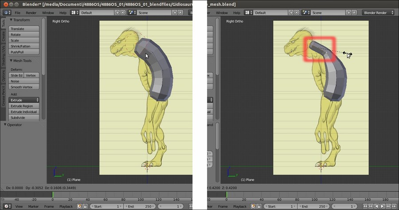399x210 pixels.
Task: Click the Extrude Individual button
Action: pyautogui.click(x=24, y=112)
